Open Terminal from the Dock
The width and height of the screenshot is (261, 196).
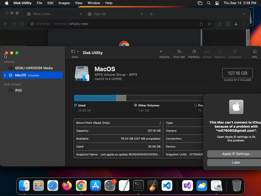(x=138, y=186)
